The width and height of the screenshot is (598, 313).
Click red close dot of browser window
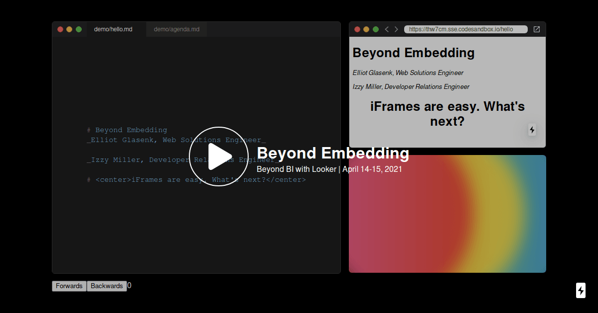[357, 29]
